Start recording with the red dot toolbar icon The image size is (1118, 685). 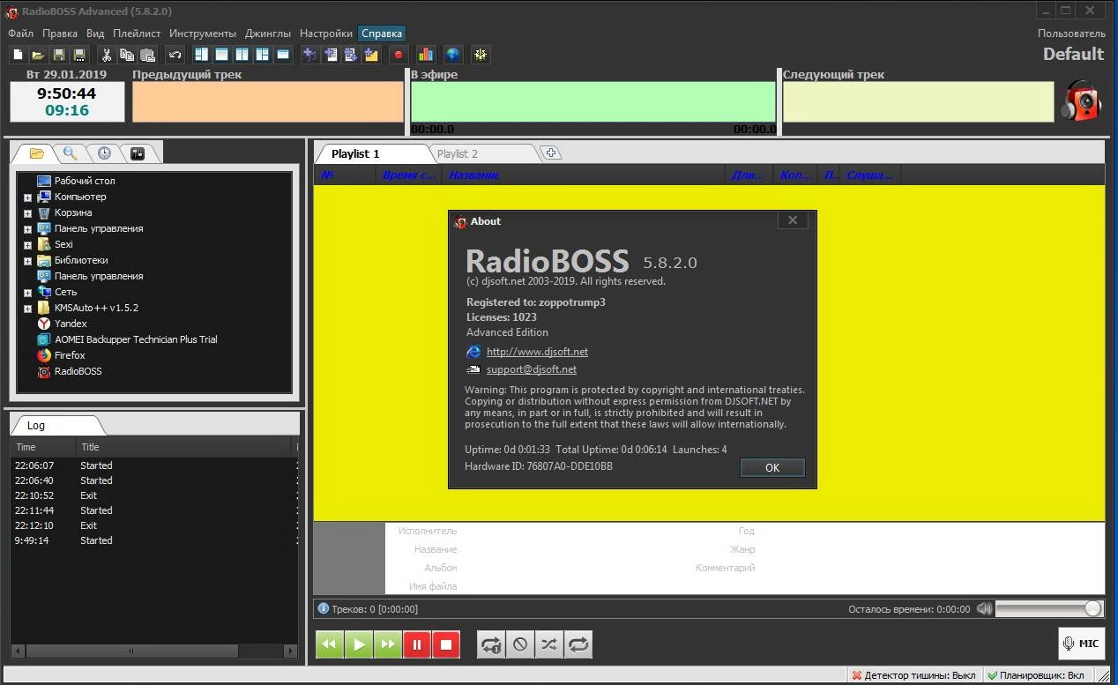[399, 55]
